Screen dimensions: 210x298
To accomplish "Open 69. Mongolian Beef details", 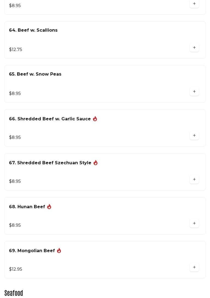I will [32, 251].
